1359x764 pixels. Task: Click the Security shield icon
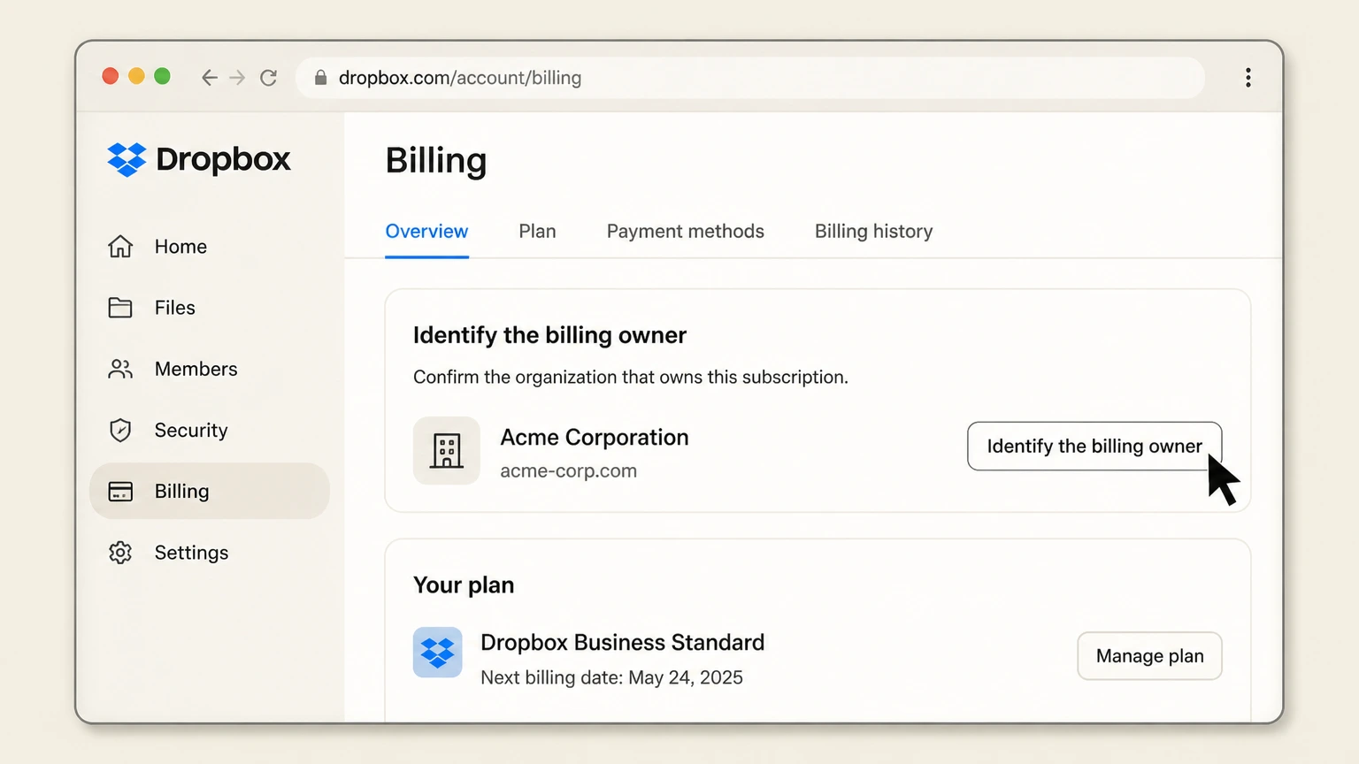click(x=120, y=430)
